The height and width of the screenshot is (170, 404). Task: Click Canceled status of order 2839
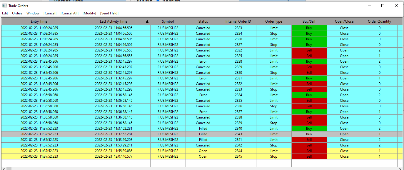(x=203, y=123)
